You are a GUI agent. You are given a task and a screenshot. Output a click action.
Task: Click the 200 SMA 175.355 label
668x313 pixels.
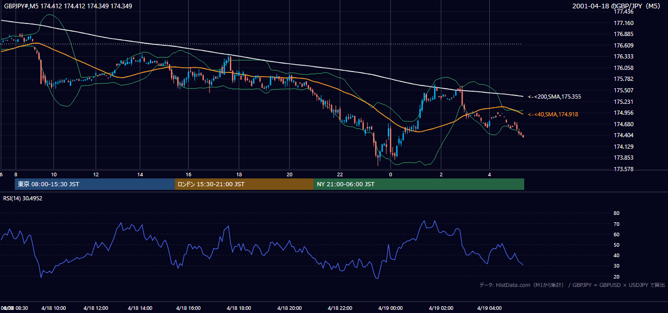point(554,97)
